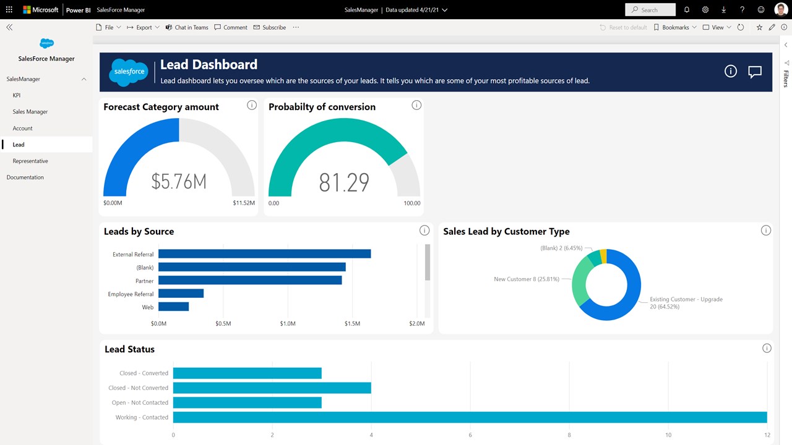Screen dimensions: 792x445
Task: Expand the Data updated 4/21/21 dropdown
Action: coord(416,10)
